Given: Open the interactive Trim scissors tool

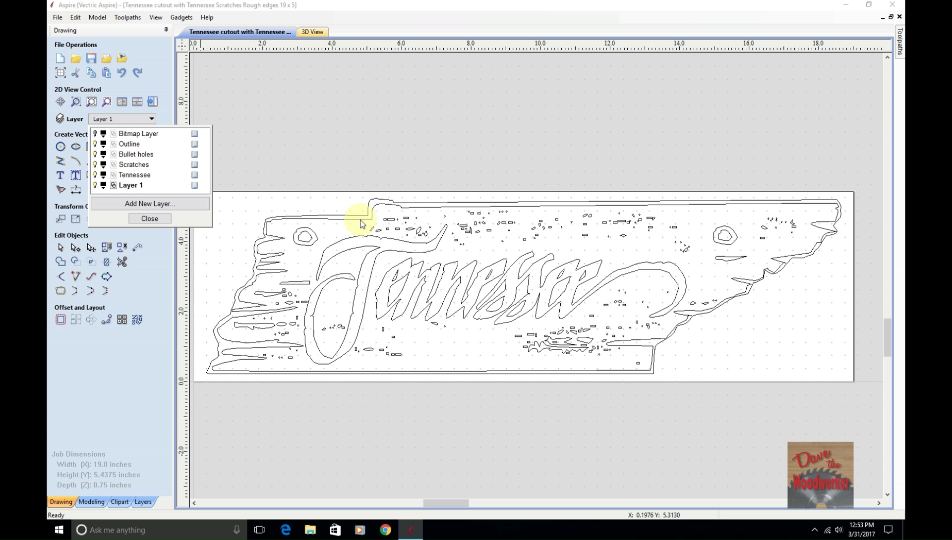Looking at the screenshot, I should pos(122,262).
